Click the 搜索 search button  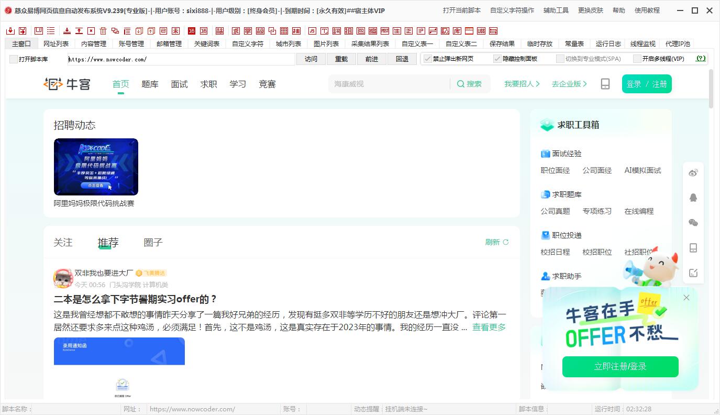point(470,84)
